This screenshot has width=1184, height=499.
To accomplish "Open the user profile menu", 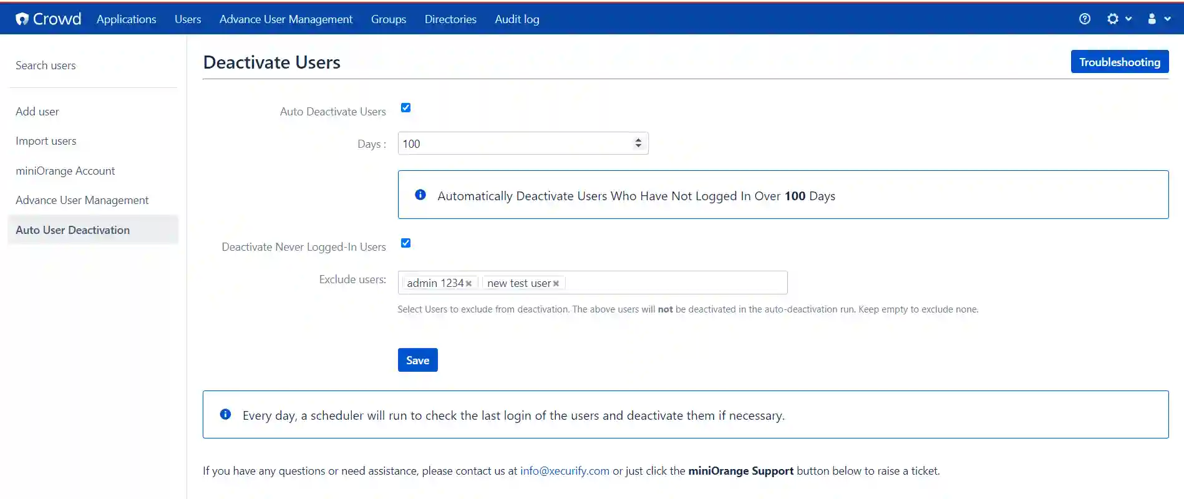I will 1159,19.
